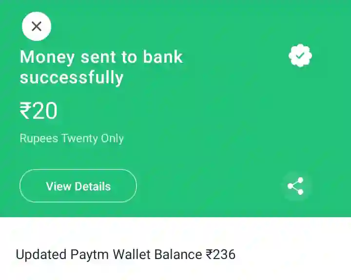
Task: Click the verified checkmark badge
Action: tap(300, 56)
